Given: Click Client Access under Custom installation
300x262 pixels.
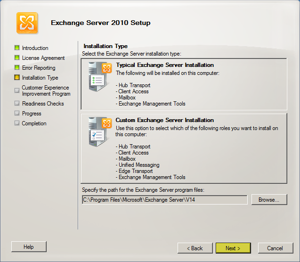Looking at the screenshot, I should [x=133, y=153].
